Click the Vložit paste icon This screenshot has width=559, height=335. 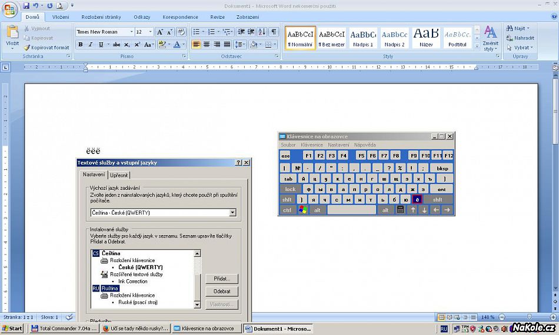pos(12,33)
